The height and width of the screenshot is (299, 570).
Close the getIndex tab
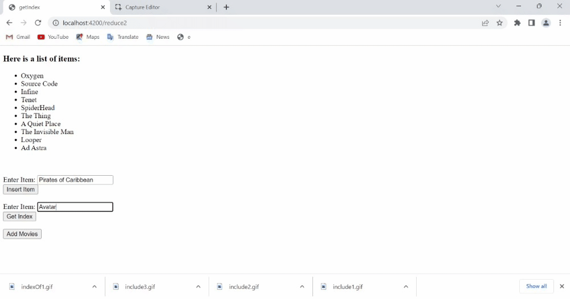pos(103,7)
